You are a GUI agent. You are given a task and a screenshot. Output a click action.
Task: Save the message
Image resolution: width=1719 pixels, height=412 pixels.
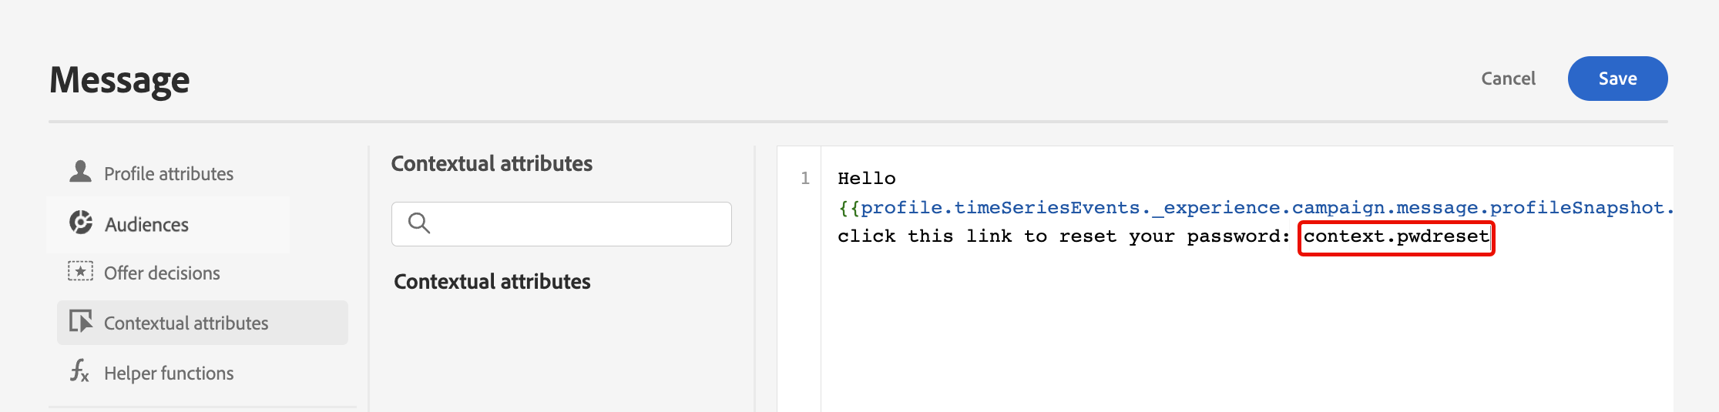(x=1617, y=79)
